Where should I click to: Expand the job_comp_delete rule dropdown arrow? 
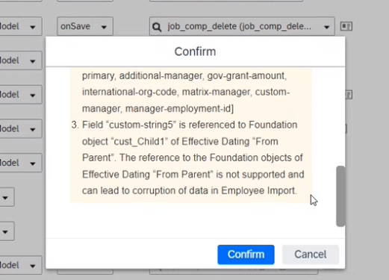click(x=326, y=27)
